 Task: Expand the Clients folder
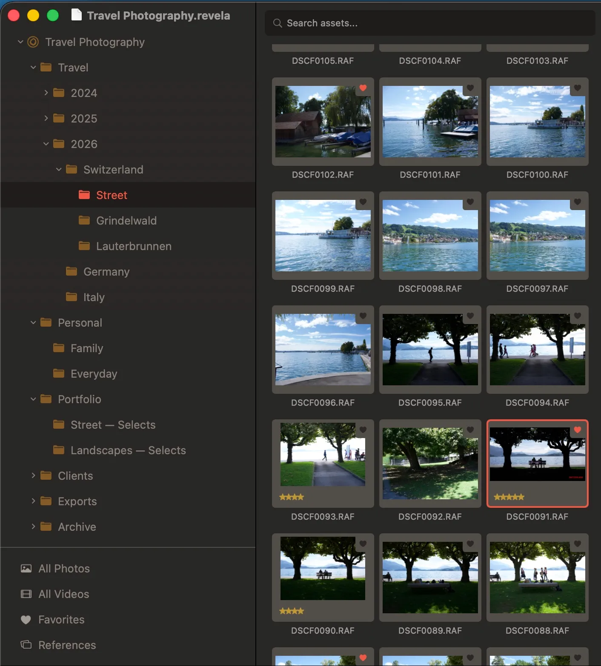[33, 475]
